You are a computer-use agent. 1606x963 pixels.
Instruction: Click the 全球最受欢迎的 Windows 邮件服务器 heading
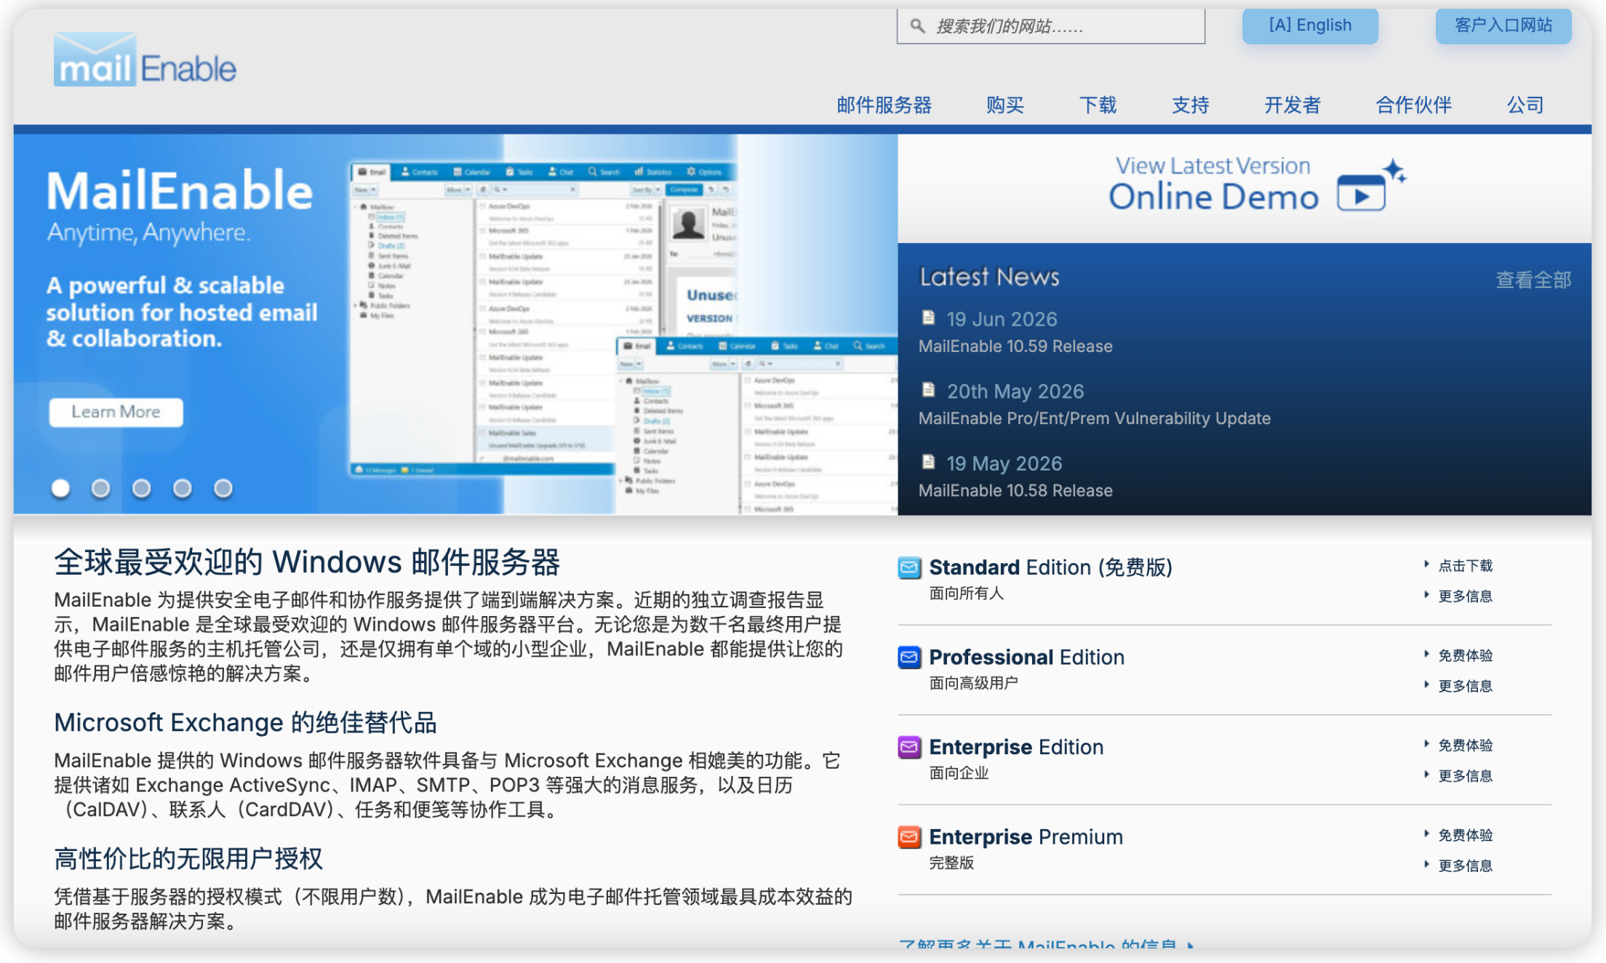point(307,562)
